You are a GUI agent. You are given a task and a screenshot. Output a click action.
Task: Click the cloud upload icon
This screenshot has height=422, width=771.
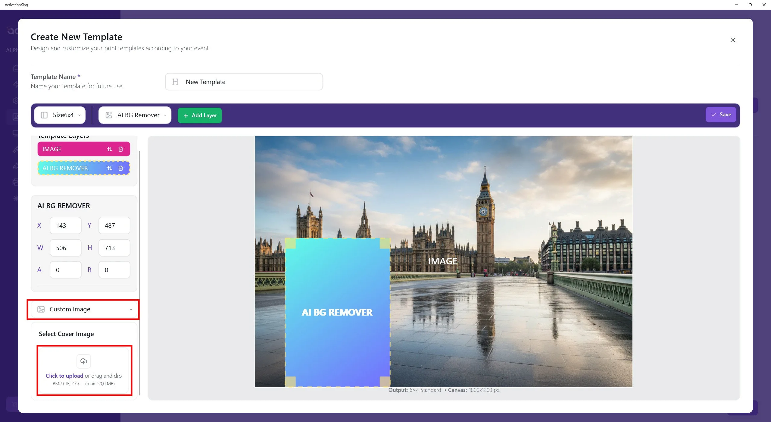point(84,361)
